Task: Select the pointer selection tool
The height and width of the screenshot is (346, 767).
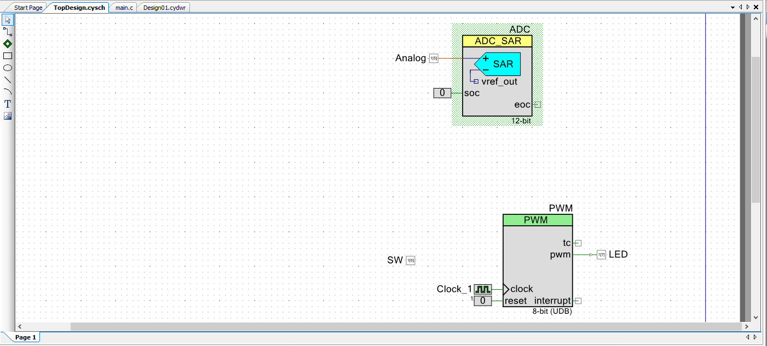Action: coord(8,20)
